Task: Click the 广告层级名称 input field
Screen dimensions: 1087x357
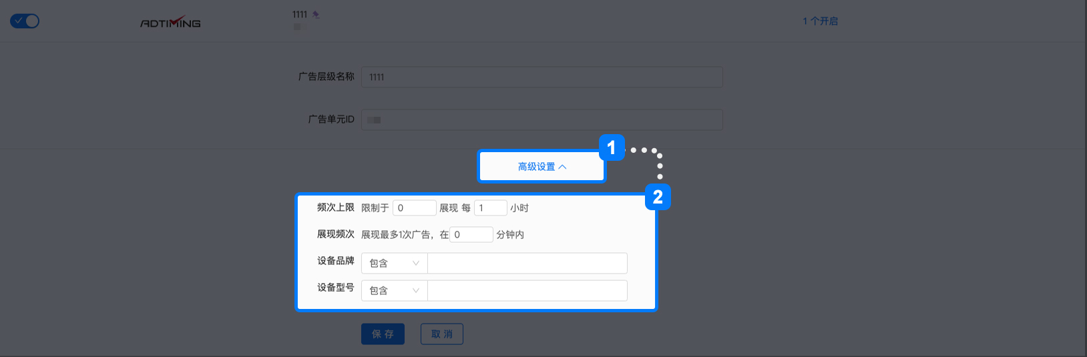Action: click(x=542, y=77)
